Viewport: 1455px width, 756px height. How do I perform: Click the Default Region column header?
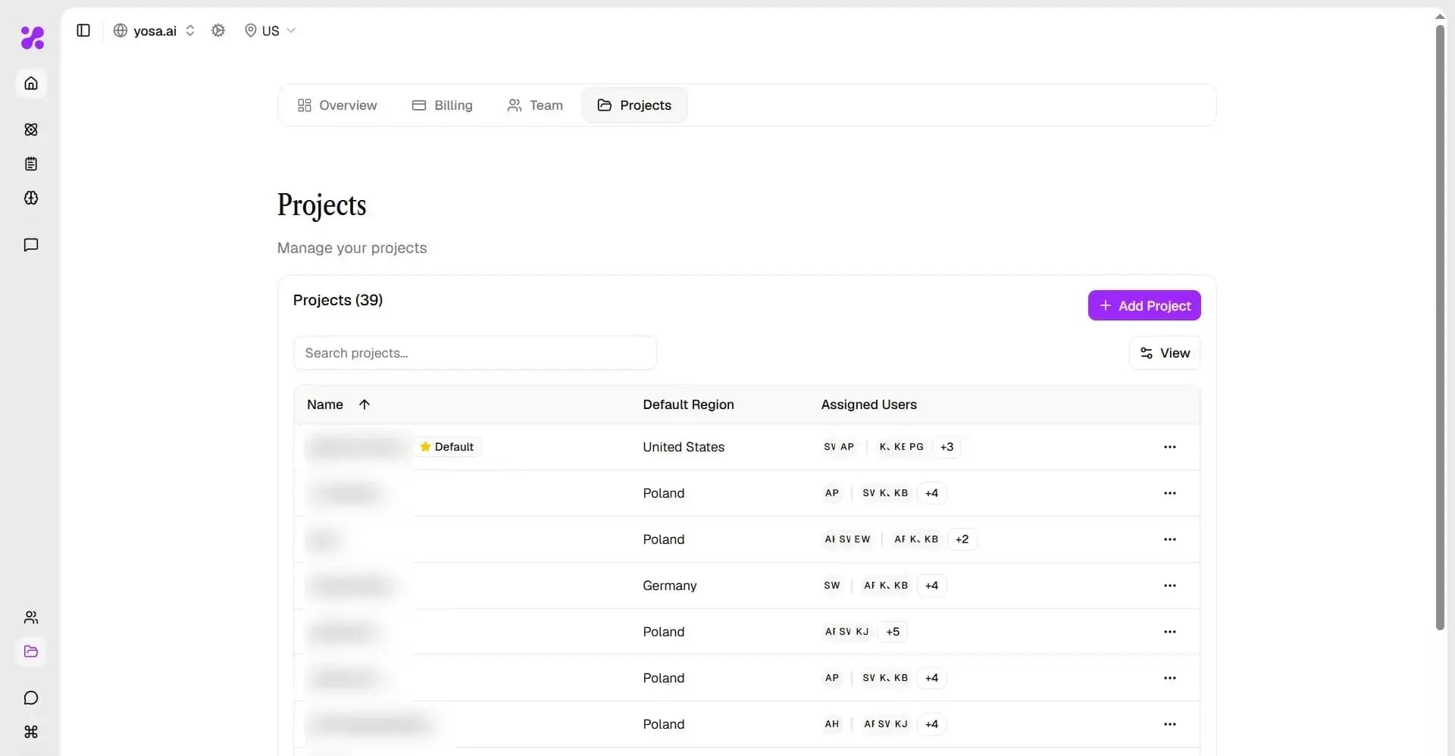[x=688, y=405]
